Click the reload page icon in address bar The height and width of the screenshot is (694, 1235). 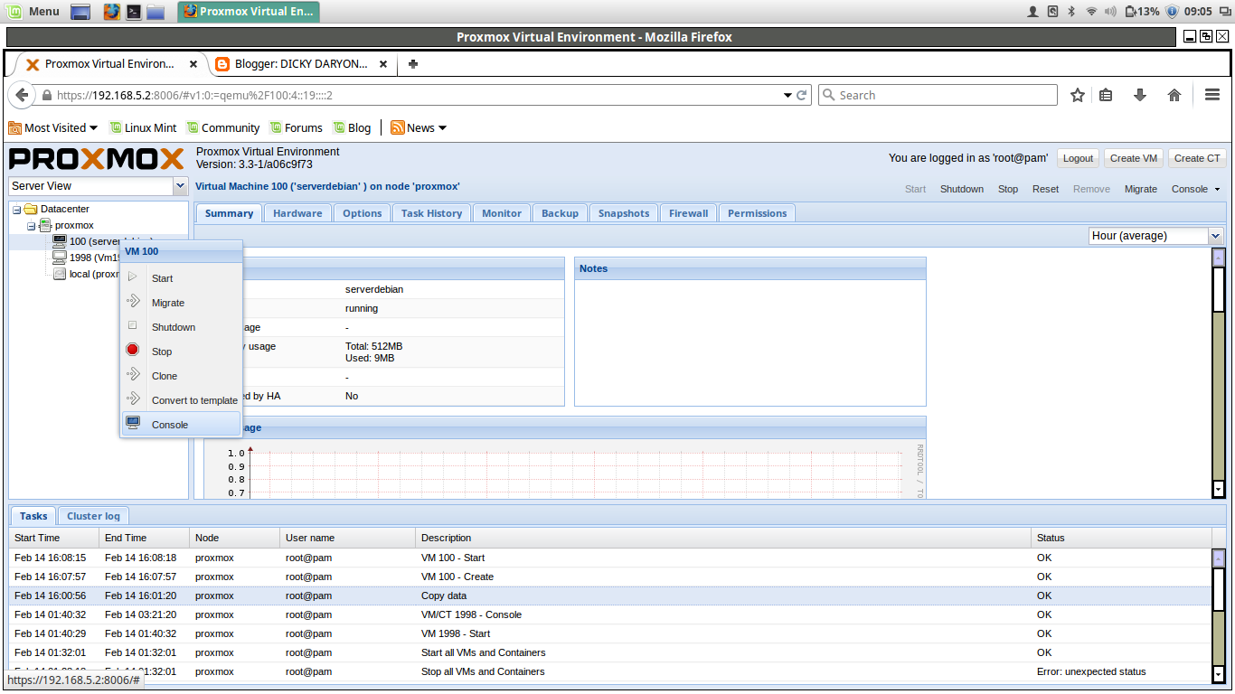801,95
